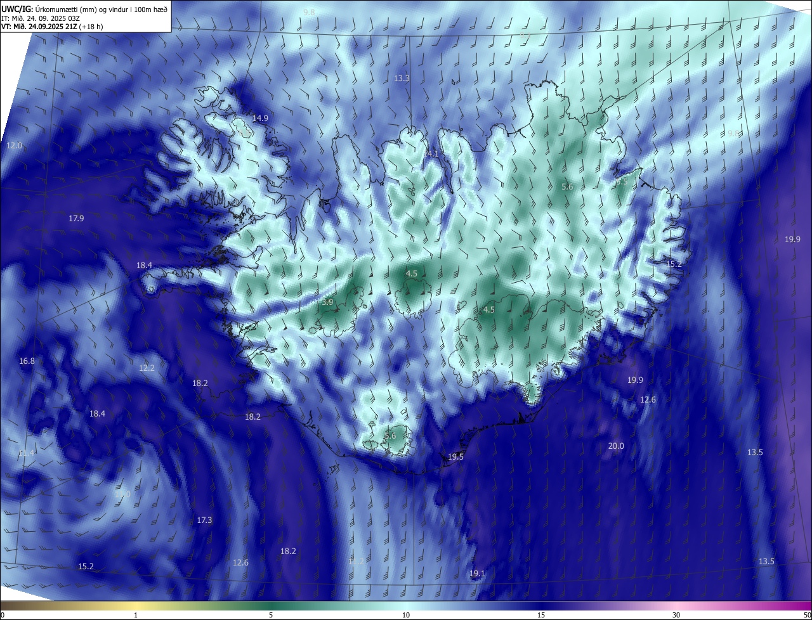Click the colorbar tick label '30'
Image resolution: width=812 pixels, height=620 pixels.
pyautogui.click(x=676, y=616)
